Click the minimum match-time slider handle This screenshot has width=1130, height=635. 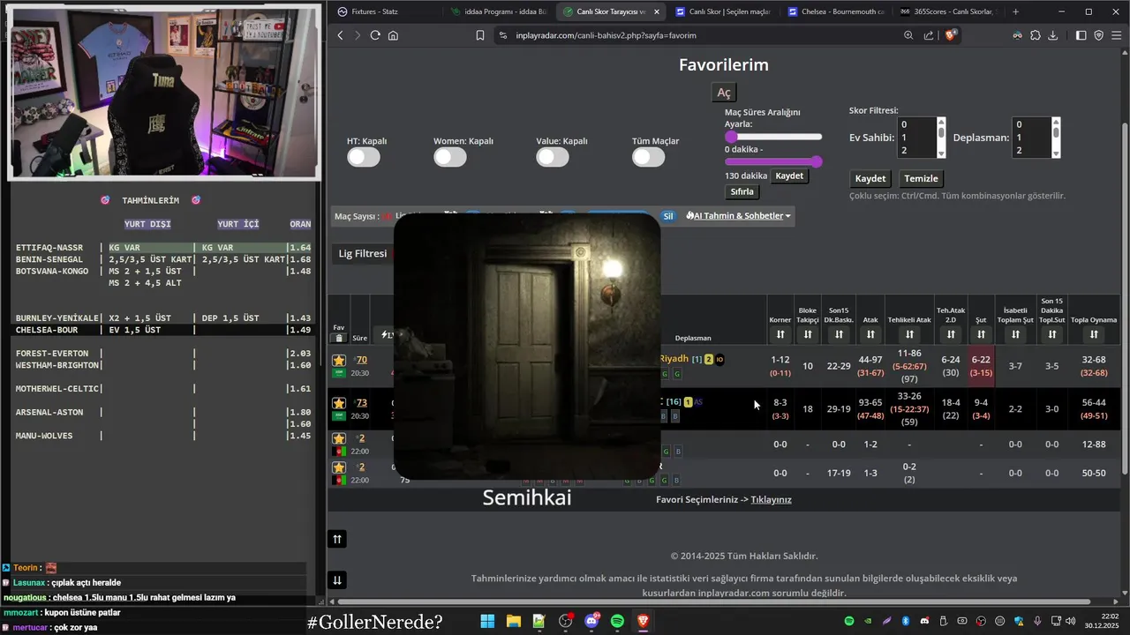731,137
